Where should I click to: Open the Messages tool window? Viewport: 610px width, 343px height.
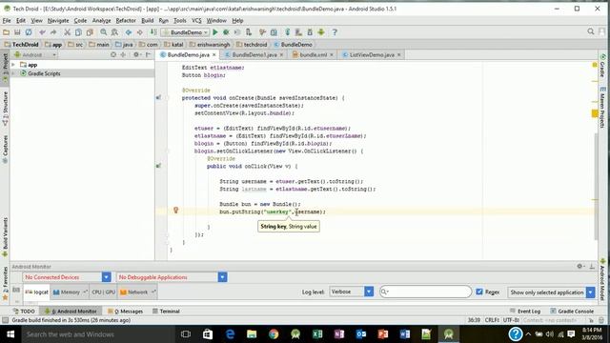(x=125, y=312)
